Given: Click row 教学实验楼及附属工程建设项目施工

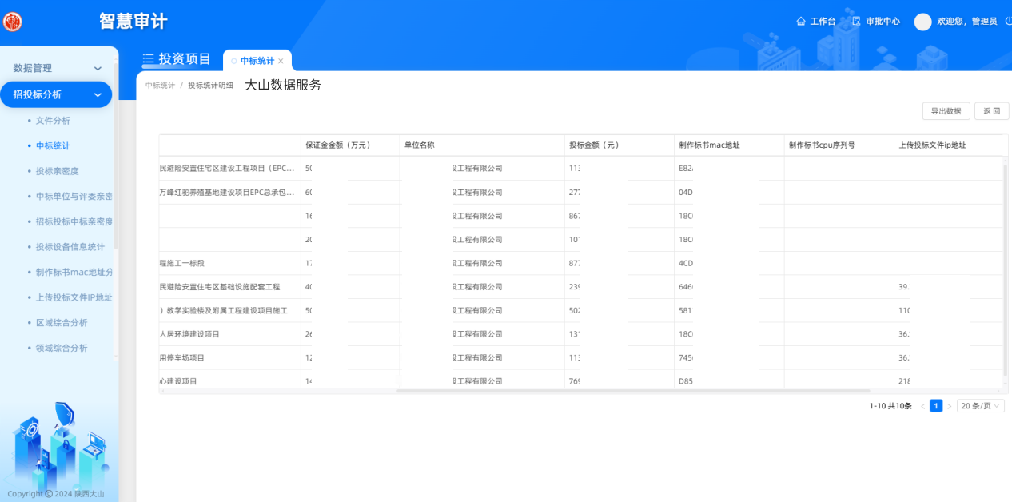Looking at the screenshot, I should (581, 310).
